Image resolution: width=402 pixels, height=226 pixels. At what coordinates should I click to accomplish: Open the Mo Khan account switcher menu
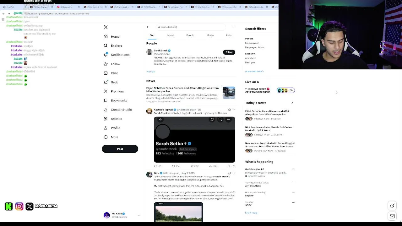[139, 215]
